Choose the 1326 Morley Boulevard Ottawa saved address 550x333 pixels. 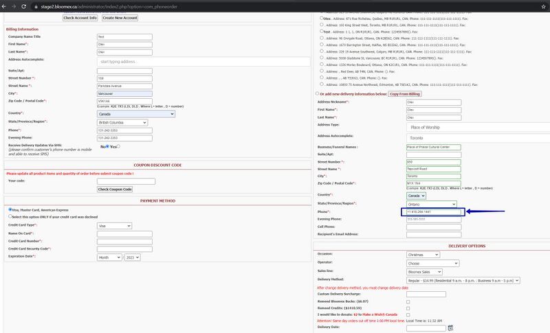click(322, 64)
